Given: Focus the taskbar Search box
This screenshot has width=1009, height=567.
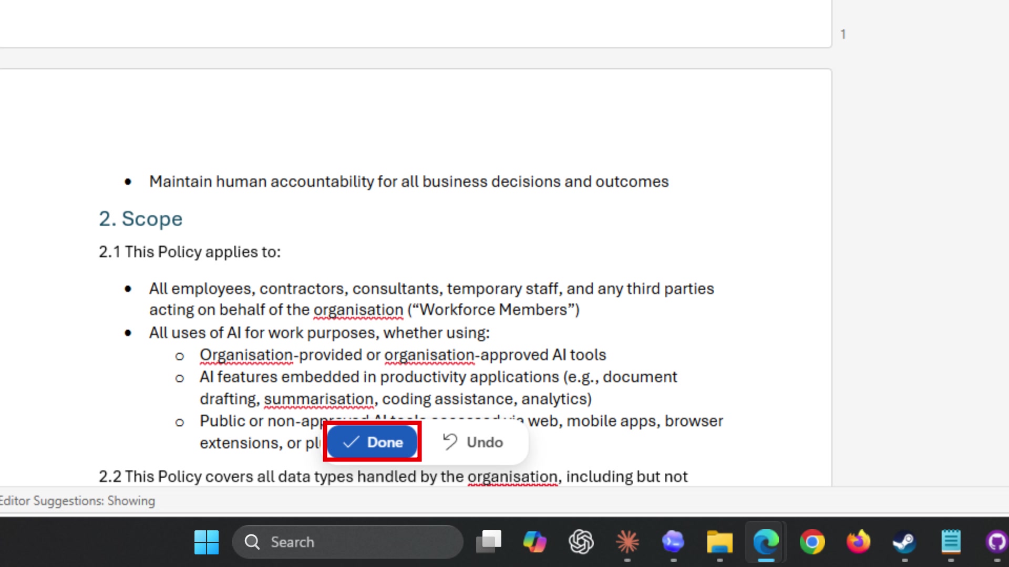Looking at the screenshot, I should tap(347, 542).
